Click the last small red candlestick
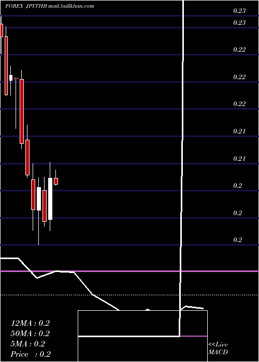Screen dimensions: 259x362 pos(56,181)
